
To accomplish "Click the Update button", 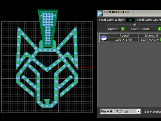I will 114,29.
